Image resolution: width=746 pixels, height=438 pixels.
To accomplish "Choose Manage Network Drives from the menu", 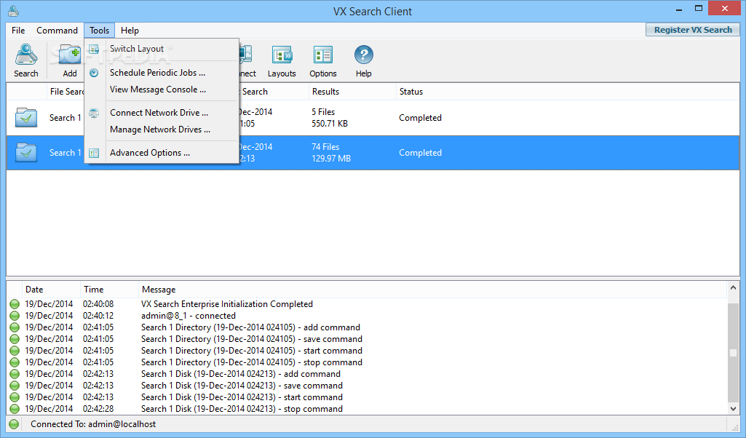I will 162,130.
